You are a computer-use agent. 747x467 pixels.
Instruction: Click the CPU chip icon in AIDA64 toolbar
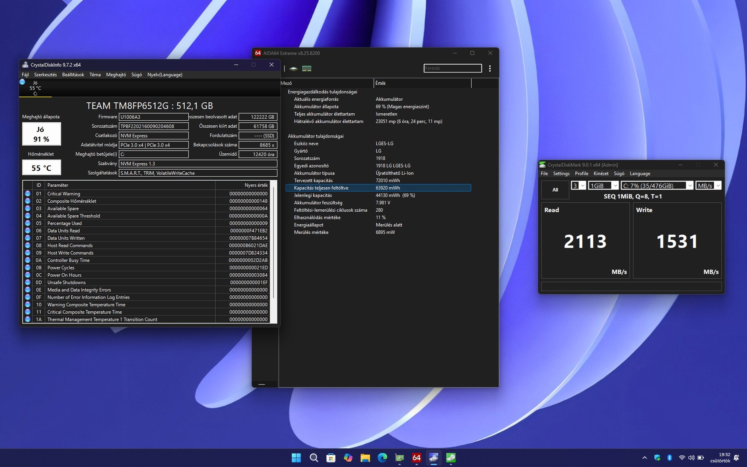click(x=294, y=69)
